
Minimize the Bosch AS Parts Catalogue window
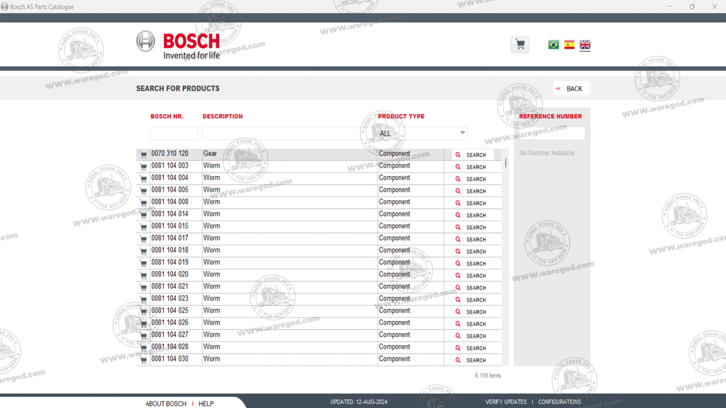(670, 7)
